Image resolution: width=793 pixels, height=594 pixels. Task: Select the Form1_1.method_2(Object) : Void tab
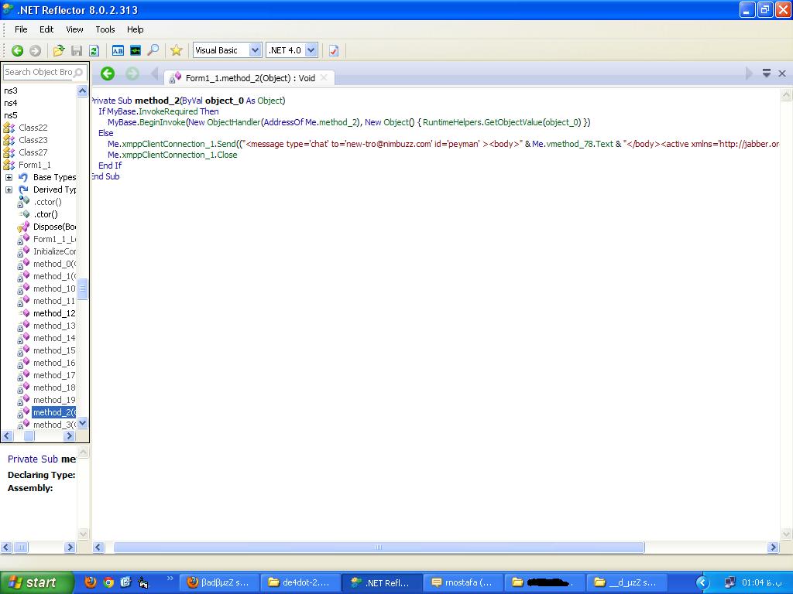(250, 78)
